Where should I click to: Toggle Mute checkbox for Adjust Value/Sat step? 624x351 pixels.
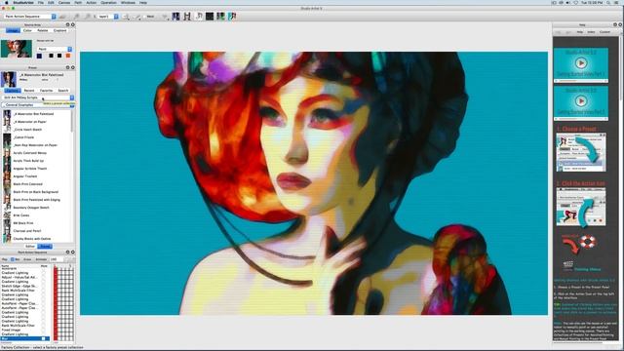click(x=44, y=277)
